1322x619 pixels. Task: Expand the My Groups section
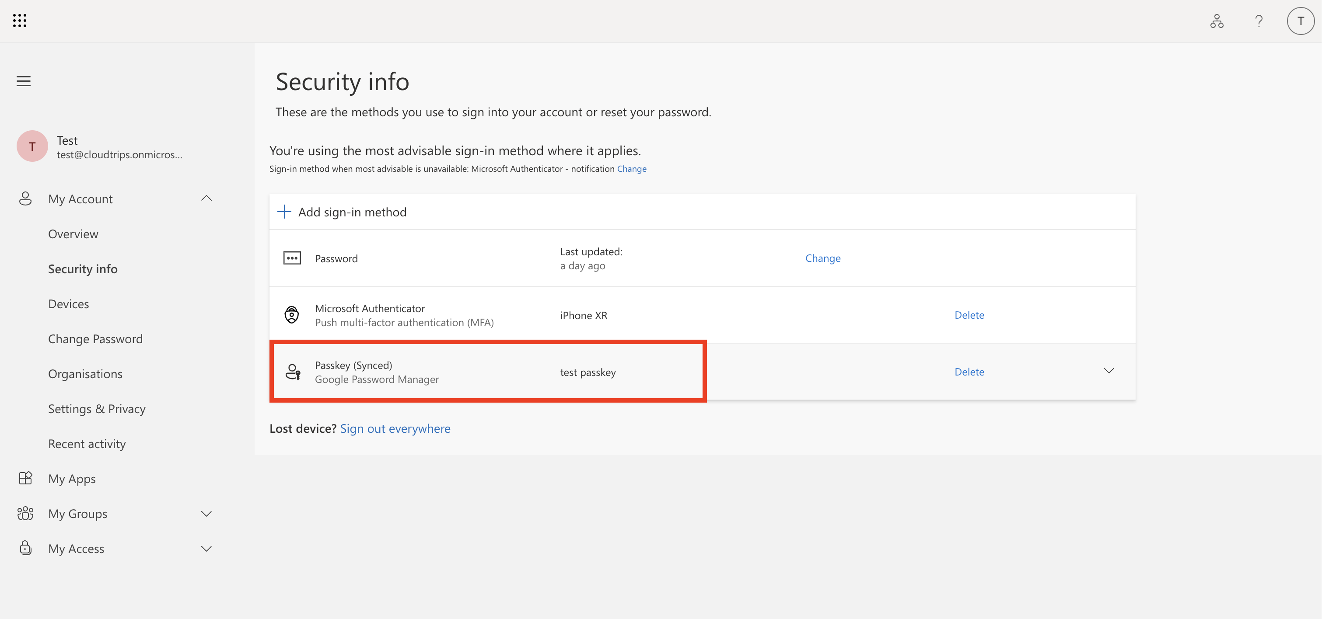pos(206,513)
